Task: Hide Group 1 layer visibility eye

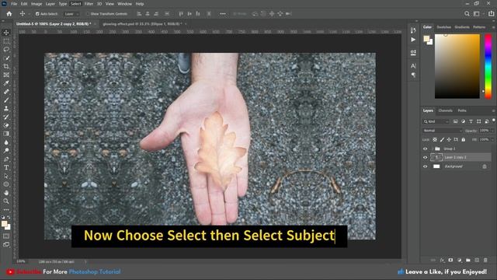Action: tap(426, 149)
